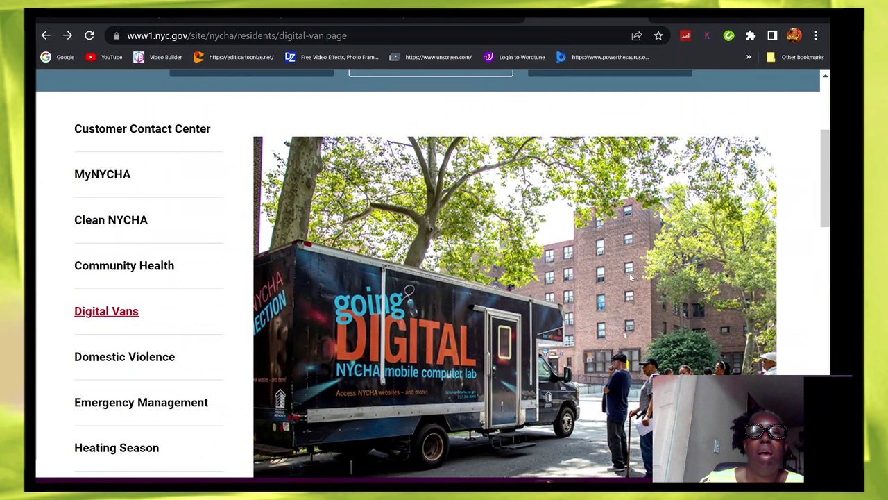The width and height of the screenshot is (888, 500).
Task: Open the Login to Wordtune bookmark
Action: click(514, 57)
